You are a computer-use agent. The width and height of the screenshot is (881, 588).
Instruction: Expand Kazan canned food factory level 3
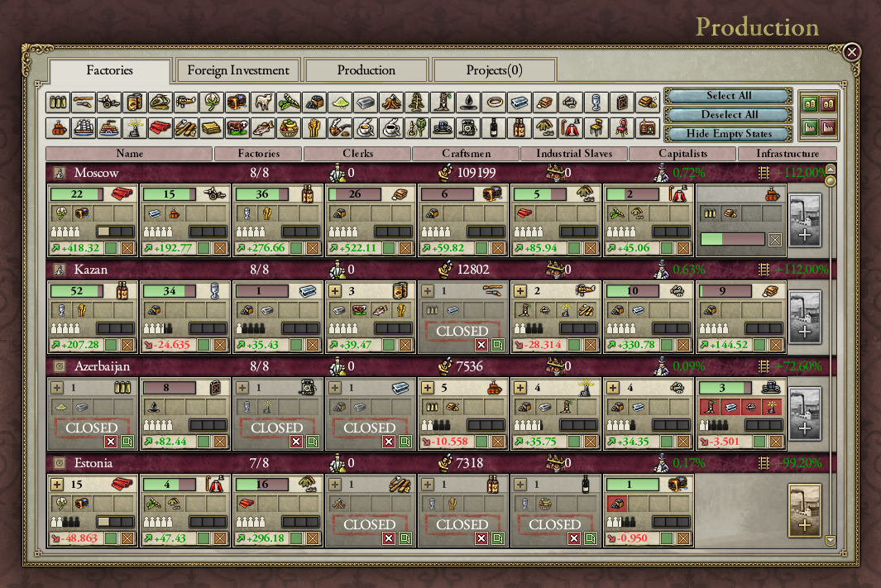[335, 291]
